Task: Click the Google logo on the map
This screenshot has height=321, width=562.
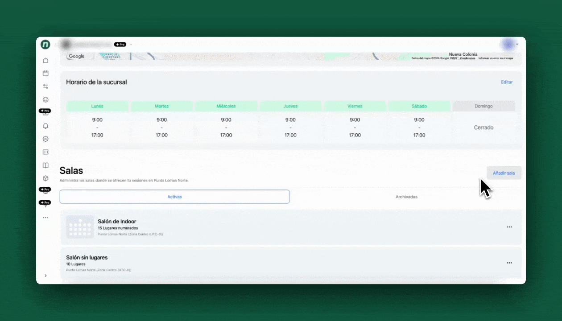Action: (76, 56)
